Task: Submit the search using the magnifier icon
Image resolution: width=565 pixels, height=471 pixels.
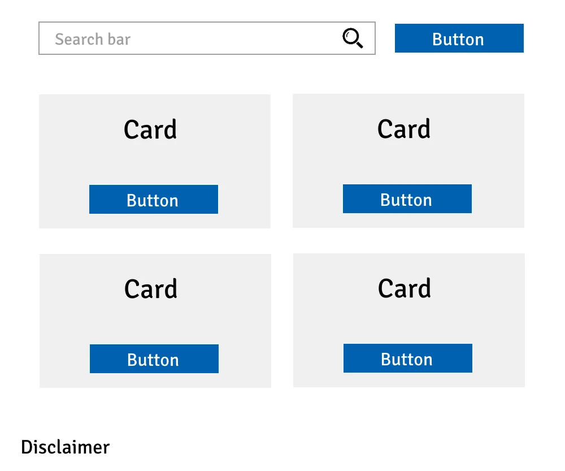Action: [x=353, y=38]
